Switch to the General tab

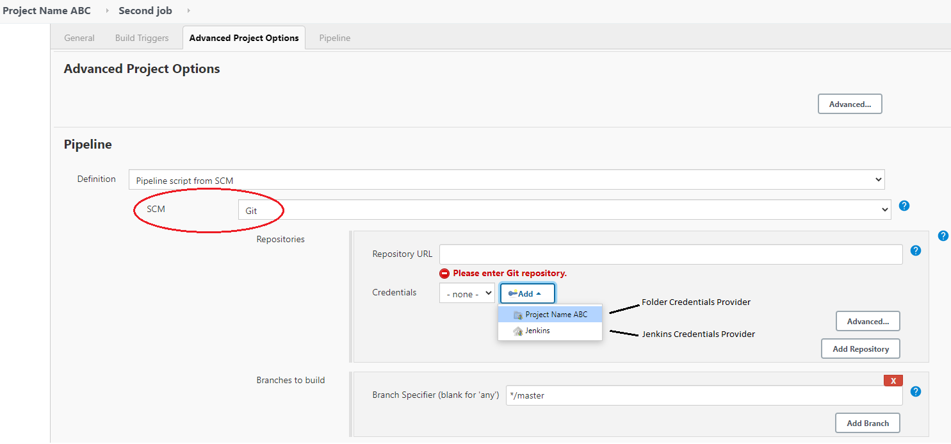(79, 38)
